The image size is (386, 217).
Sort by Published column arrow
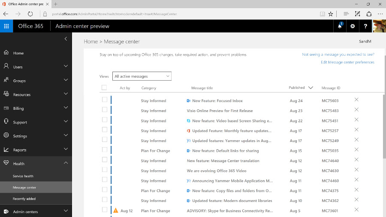click(311, 87)
